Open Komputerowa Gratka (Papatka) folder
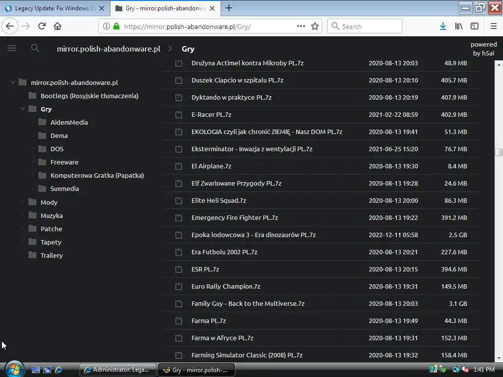Image resolution: width=503 pixels, height=377 pixels. (97, 175)
